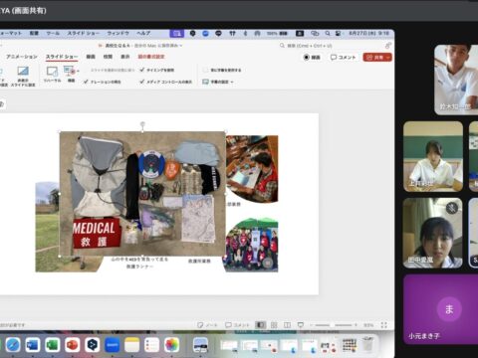Click the menu bar date and time
Viewport: 478px width, 358px height.
coord(368,34)
